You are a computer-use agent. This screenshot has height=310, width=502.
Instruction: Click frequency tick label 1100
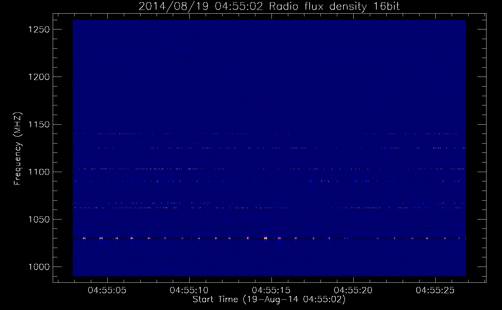coord(39,172)
